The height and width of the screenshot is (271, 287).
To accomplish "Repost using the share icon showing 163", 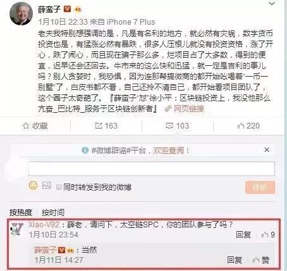I will (x=99, y=126).
